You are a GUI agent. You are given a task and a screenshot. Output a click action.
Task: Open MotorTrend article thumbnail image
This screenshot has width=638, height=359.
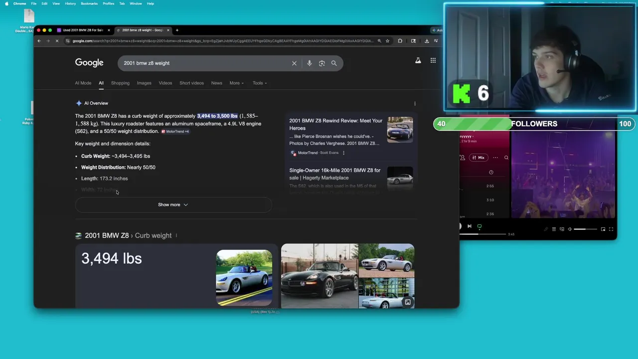pyautogui.click(x=400, y=130)
